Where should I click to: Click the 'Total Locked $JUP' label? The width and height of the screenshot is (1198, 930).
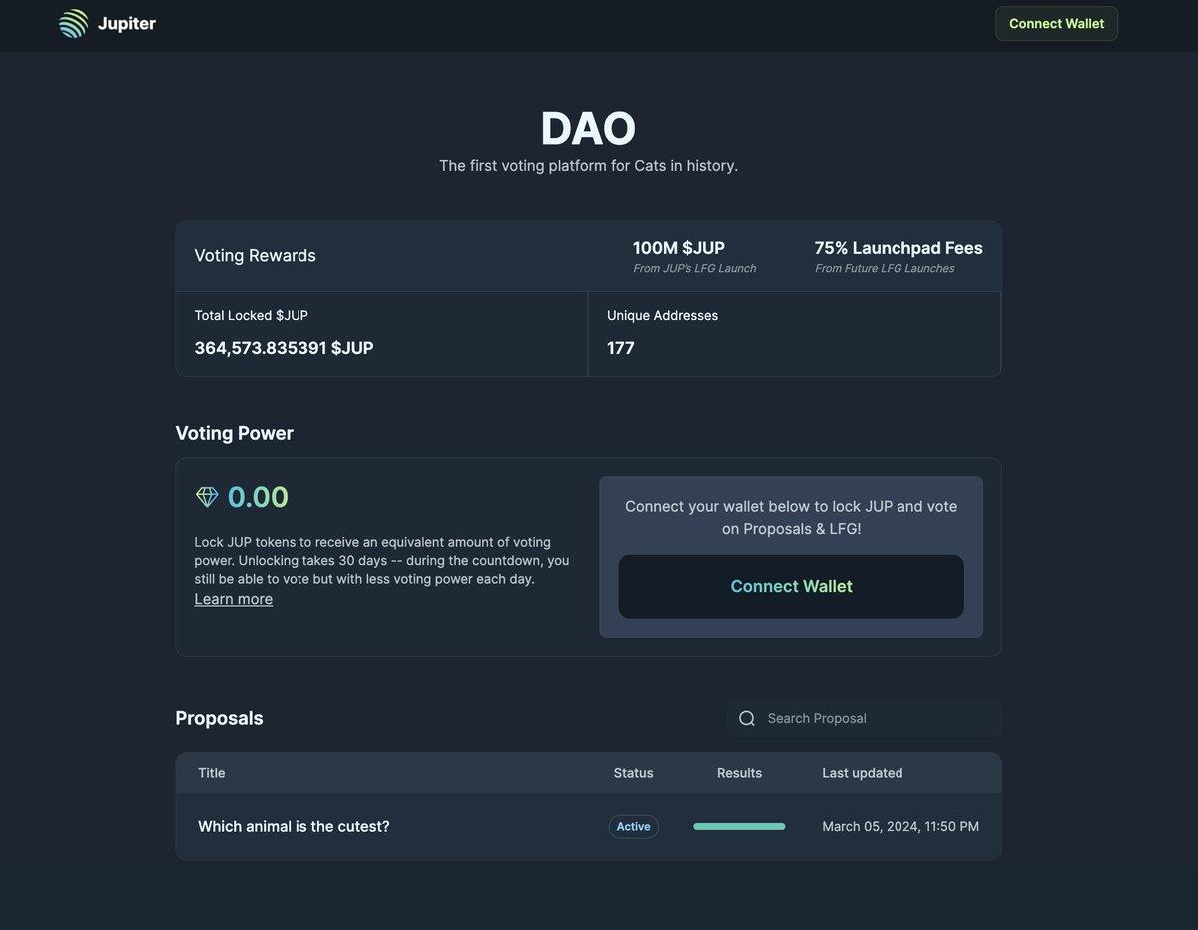tap(251, 315)
